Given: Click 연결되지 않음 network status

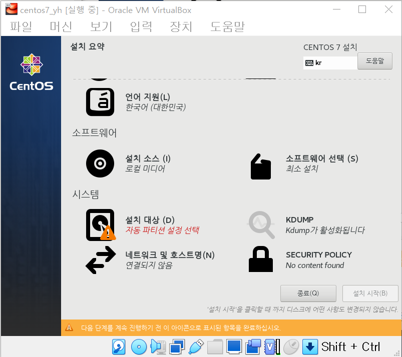Looking at the screenshot, I should (x=149, y=265).
